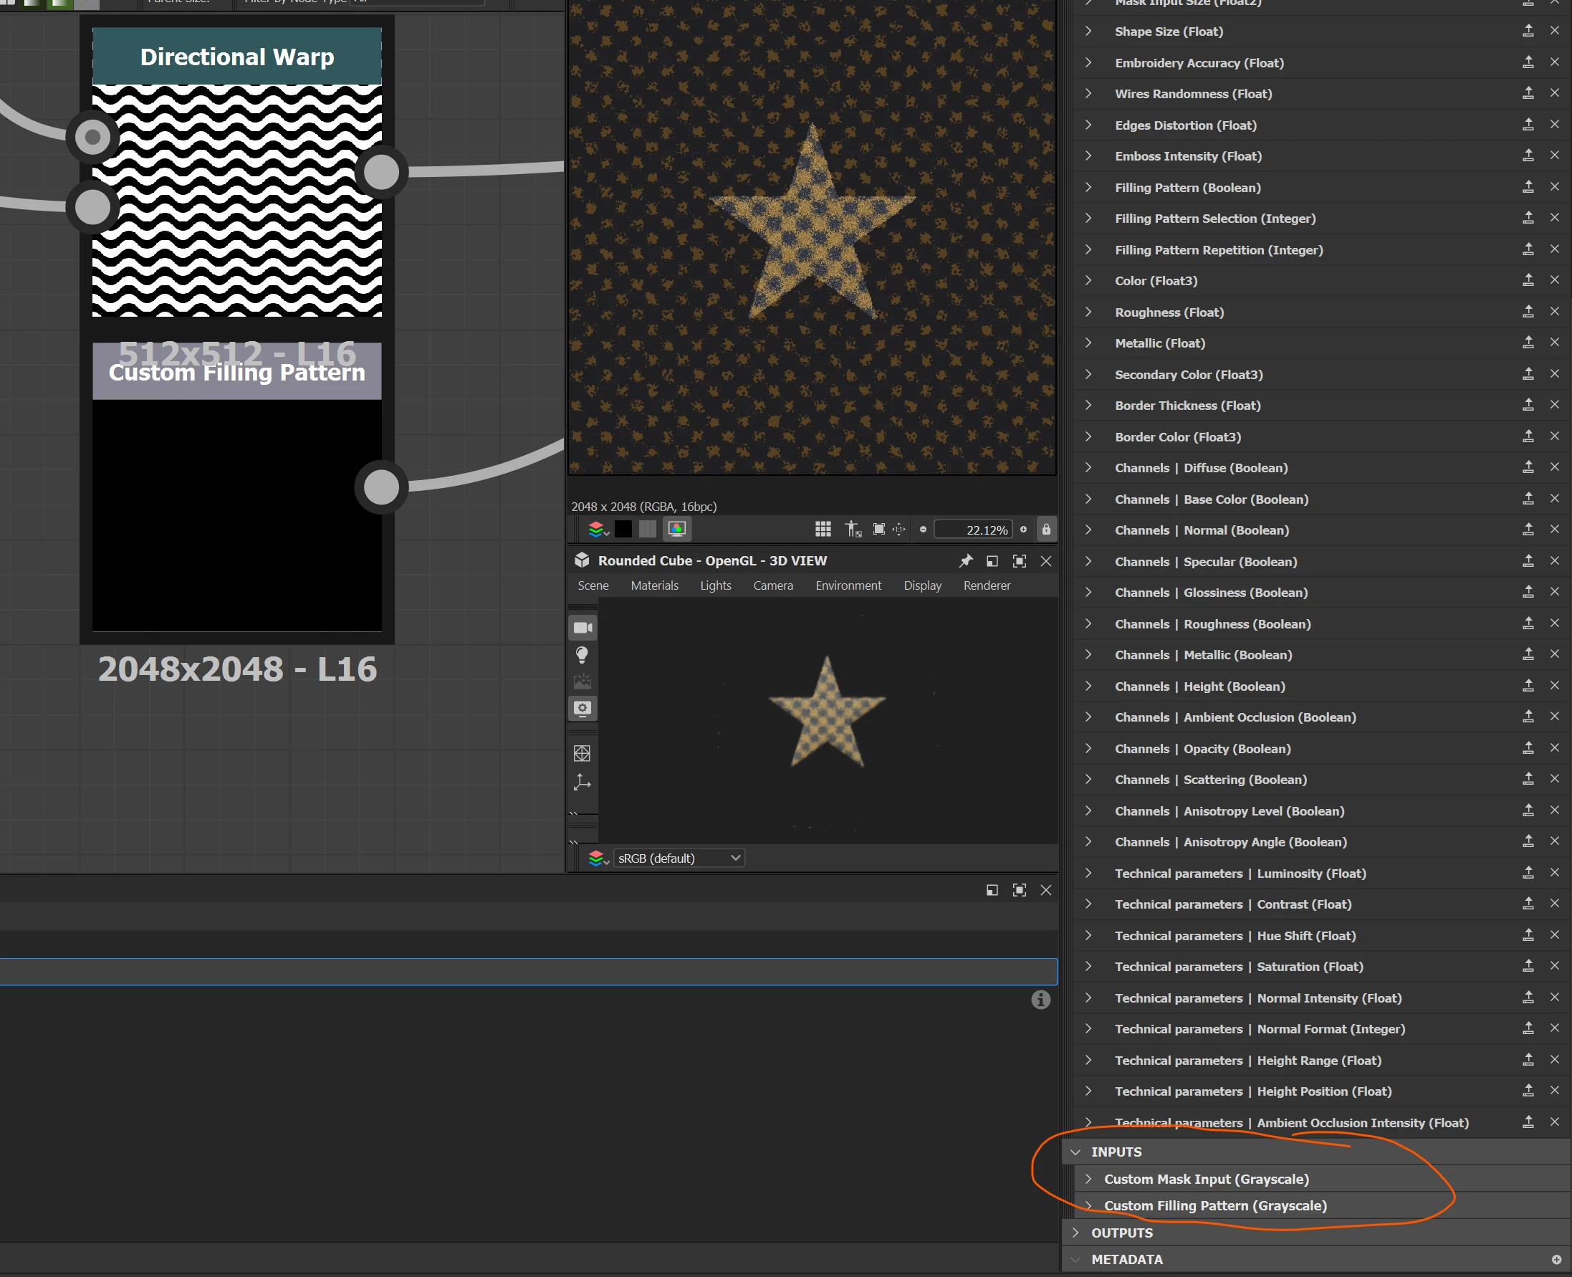Click the wireframe display icon in 3D view
Screen dimensions: 1572x1277
[582, 753]
